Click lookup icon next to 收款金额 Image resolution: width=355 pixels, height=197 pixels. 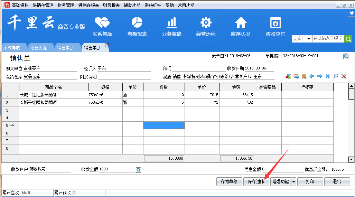[x=138, y=170]
